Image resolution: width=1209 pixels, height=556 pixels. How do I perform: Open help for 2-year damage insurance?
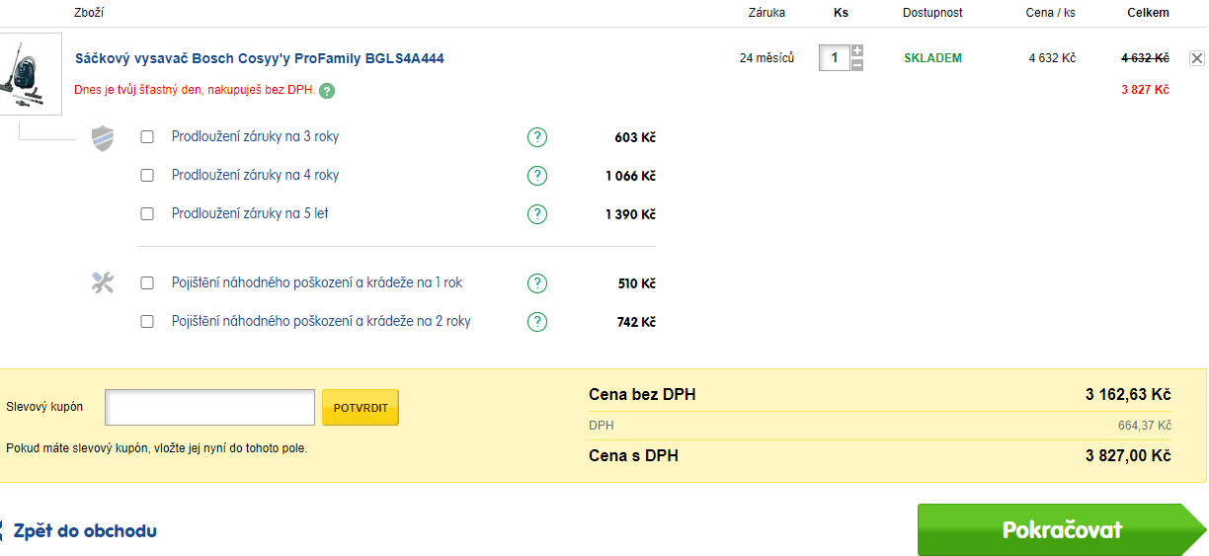pyautogui.click(x=537, y=322)
